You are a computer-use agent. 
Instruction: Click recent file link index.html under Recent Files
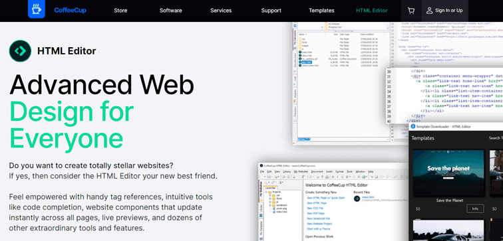pyautogui.click(x=369, y=197)
